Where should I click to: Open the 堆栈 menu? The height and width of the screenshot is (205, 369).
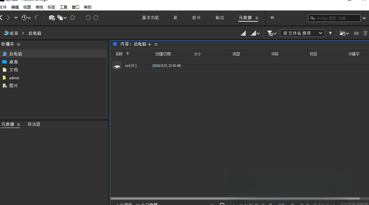[x=39, y=7]
